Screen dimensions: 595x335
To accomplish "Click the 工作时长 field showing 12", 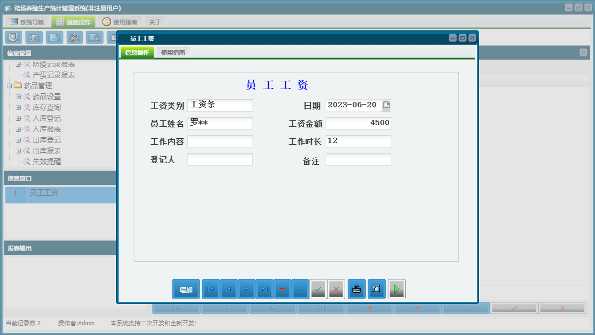I will point(359,141).
